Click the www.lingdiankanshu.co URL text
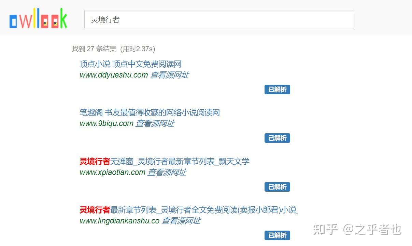412x246 pixels. [x=119, y=221]
